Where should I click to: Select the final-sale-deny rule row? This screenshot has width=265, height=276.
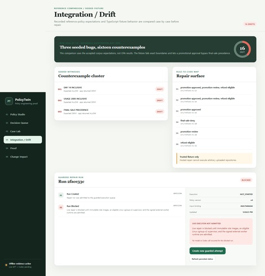pos(214,122)
